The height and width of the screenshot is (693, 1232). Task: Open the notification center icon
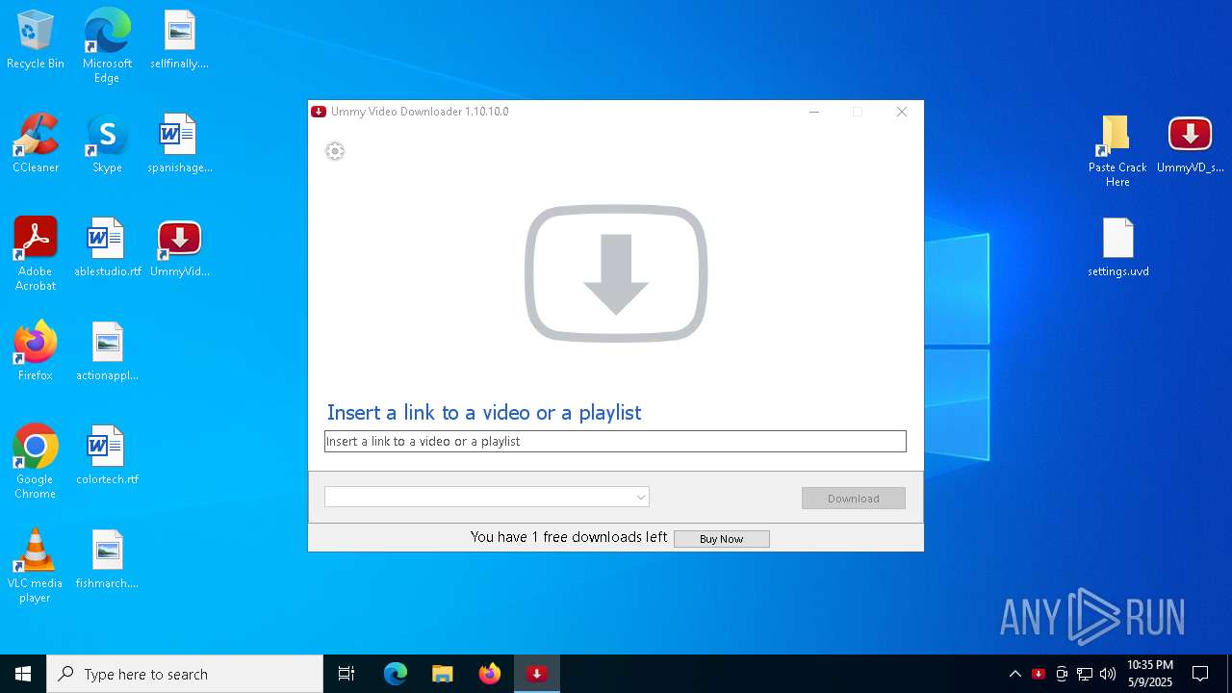tap(1200, 674)
